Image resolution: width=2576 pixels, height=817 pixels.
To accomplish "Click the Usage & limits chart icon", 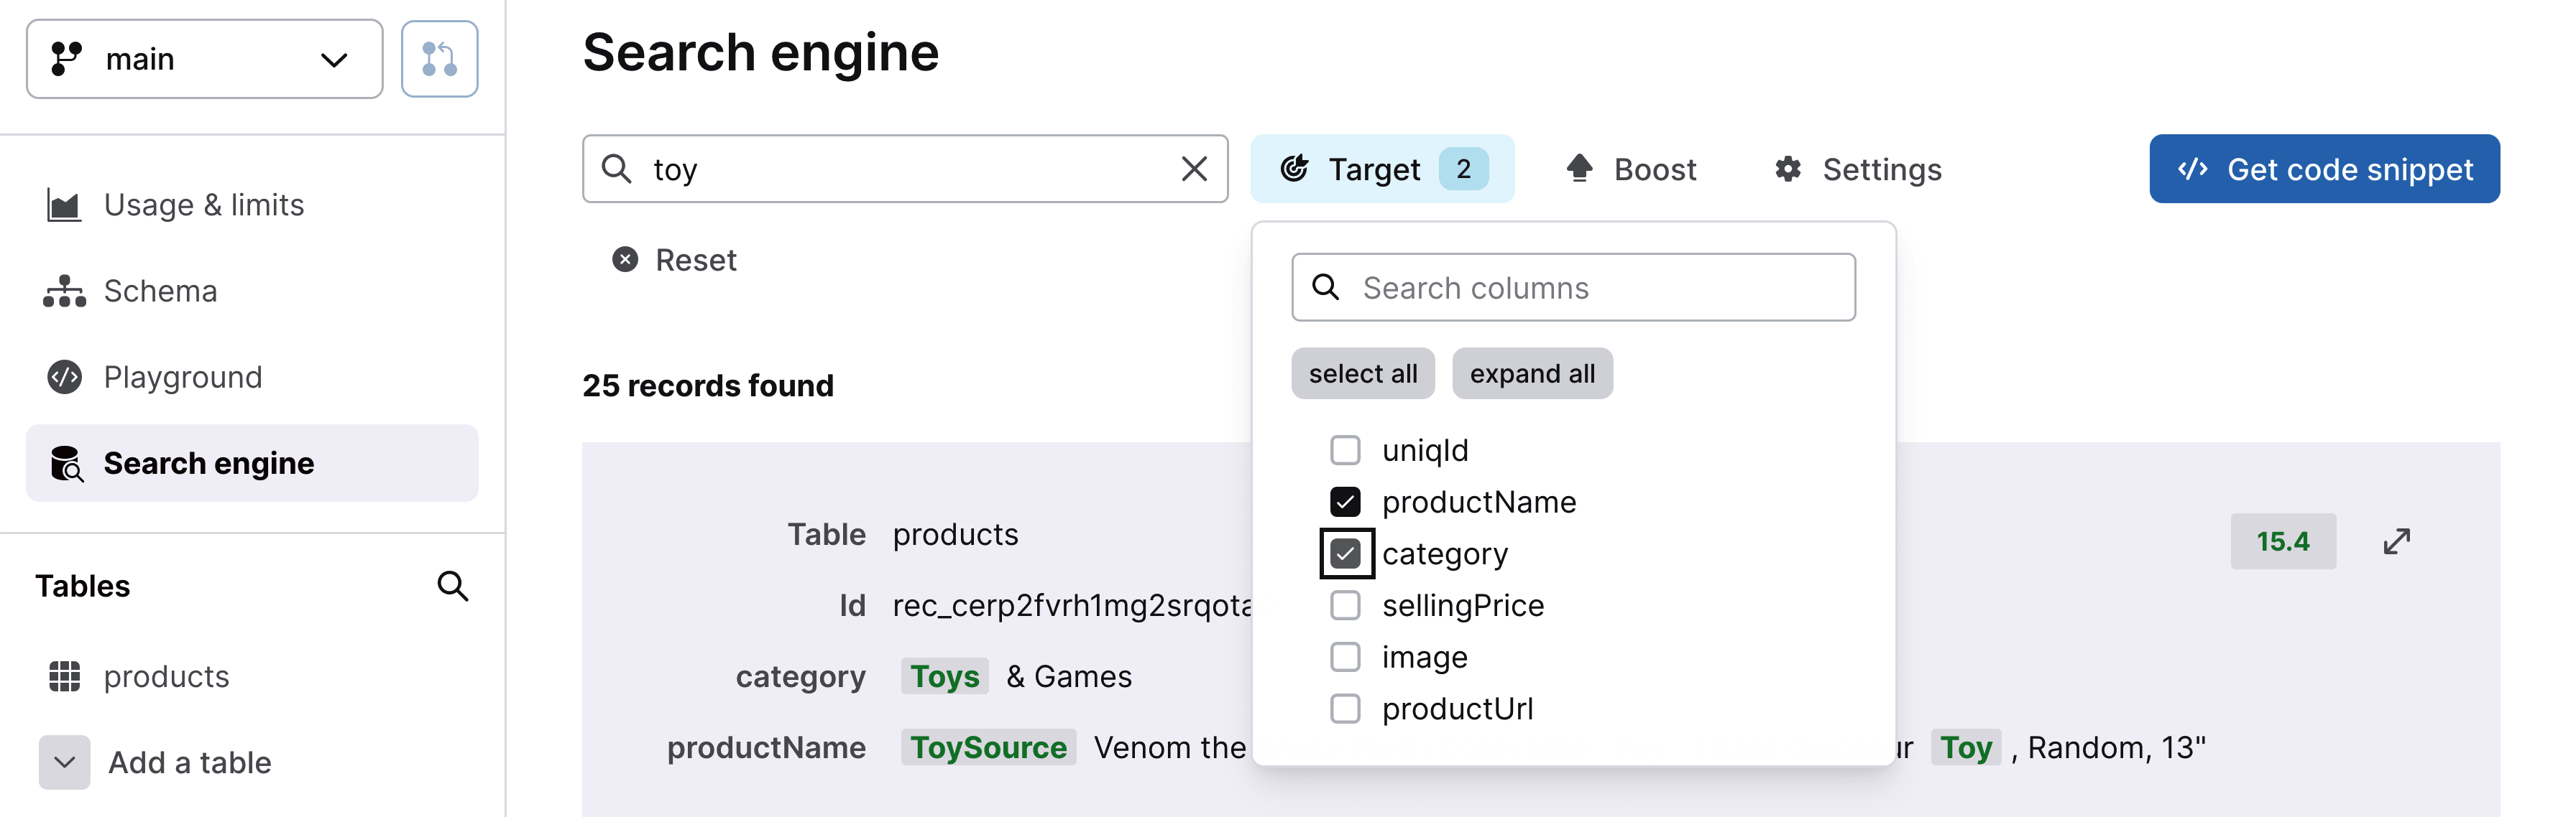I will click(x=64, y=205).
